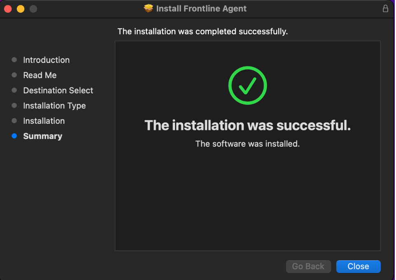Click "The installation was successful." heading
Image resolution: width=396 pixels, height=280 pixels.
pyautogui.click(x=247, y=125)
